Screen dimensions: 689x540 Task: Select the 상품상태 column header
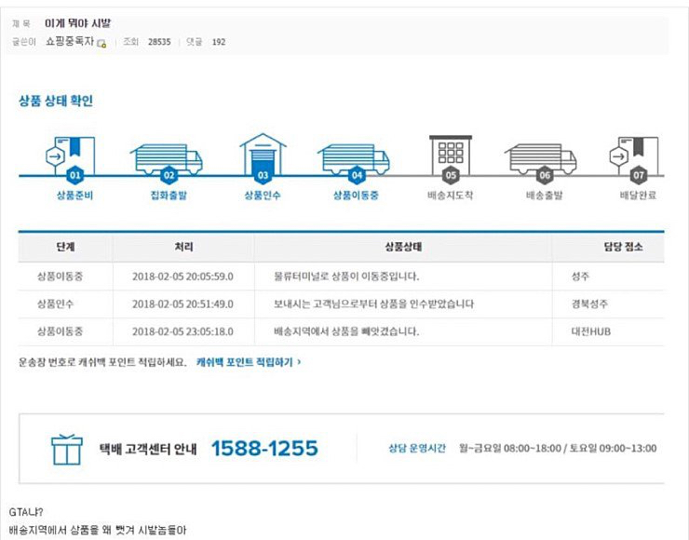click(402, 248)
